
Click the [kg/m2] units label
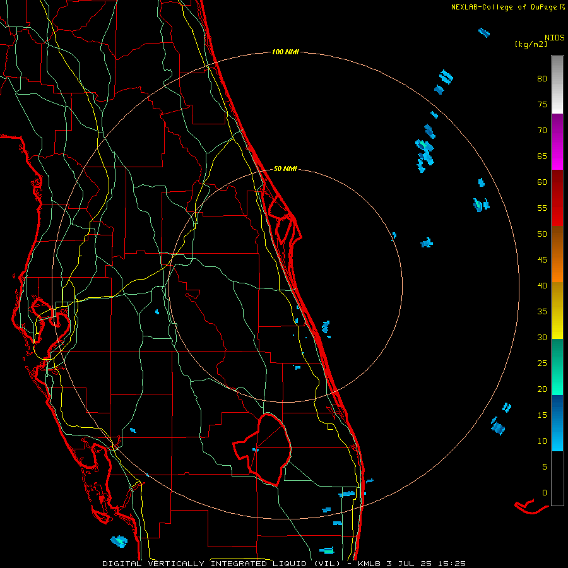[x=531, y=44]
